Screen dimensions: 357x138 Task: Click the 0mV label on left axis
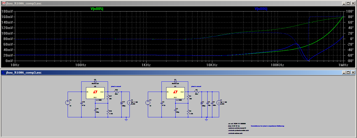point(9,61)
